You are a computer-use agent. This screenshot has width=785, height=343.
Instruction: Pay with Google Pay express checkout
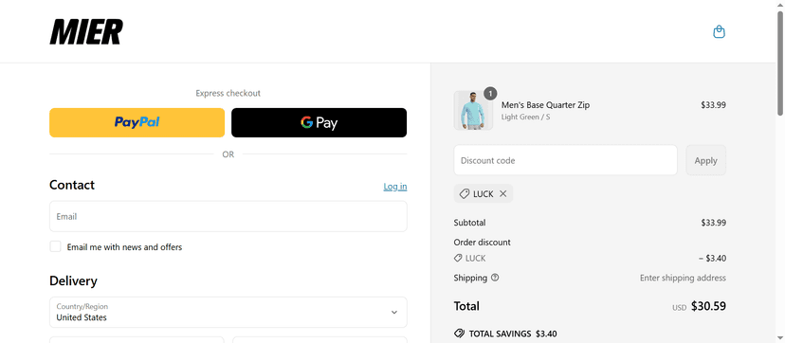click(319, 122)
